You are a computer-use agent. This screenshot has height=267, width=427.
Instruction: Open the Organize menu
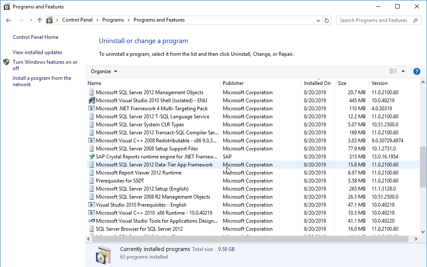pyautogui.click(x=104, y=71)
